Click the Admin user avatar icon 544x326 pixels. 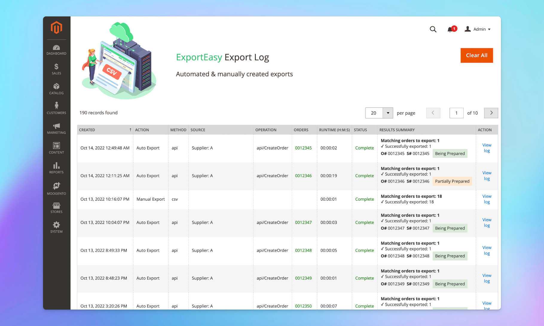468,29
